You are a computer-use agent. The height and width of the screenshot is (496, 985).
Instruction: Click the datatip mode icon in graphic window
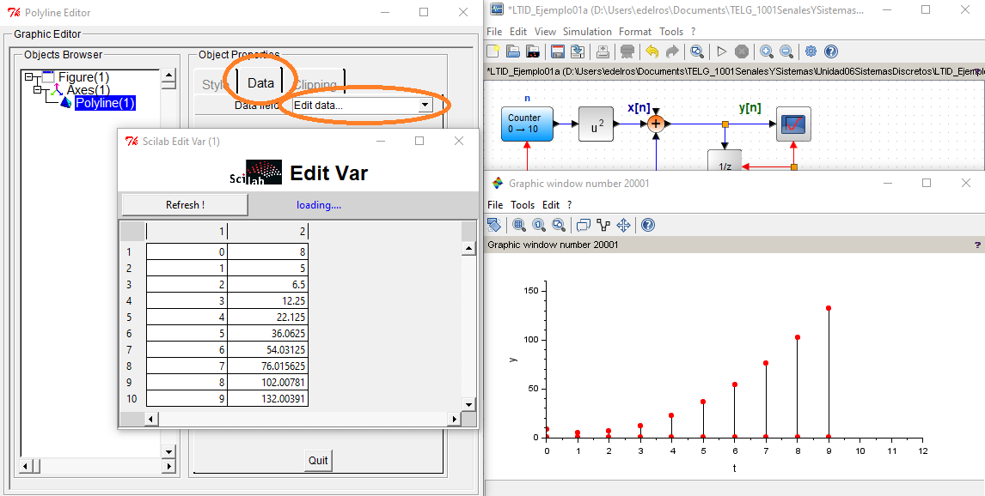(x=603, y=225)
